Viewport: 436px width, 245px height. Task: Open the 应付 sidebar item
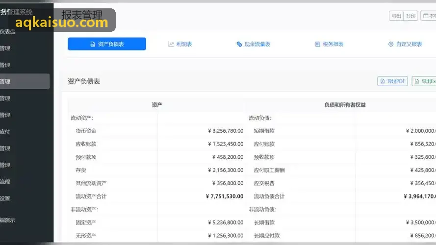(5, 132)
